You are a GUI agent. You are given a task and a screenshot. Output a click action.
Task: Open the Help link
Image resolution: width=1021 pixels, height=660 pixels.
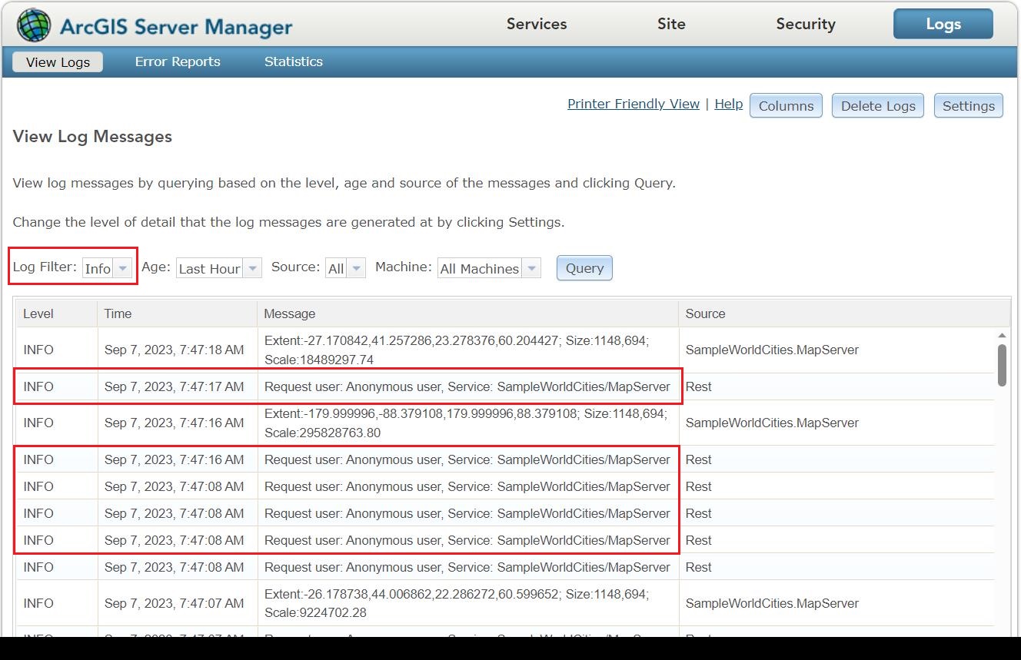coord(728,103)
